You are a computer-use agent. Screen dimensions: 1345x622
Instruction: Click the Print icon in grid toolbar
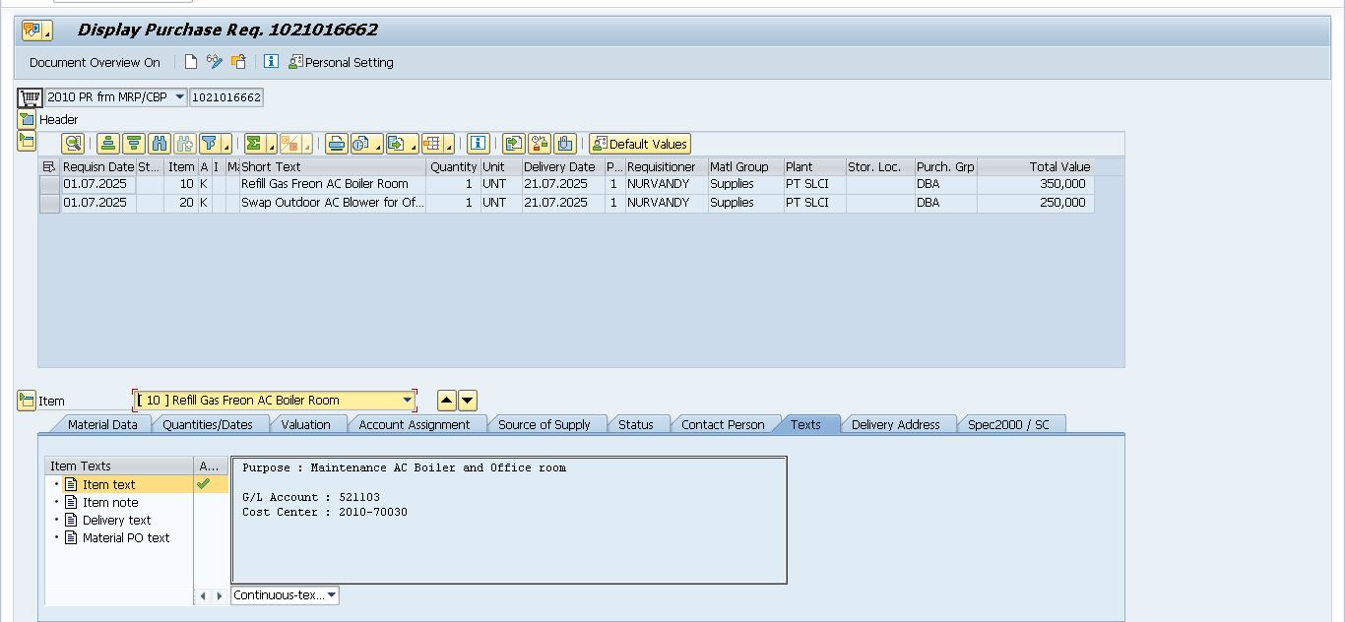click(337, 144)
